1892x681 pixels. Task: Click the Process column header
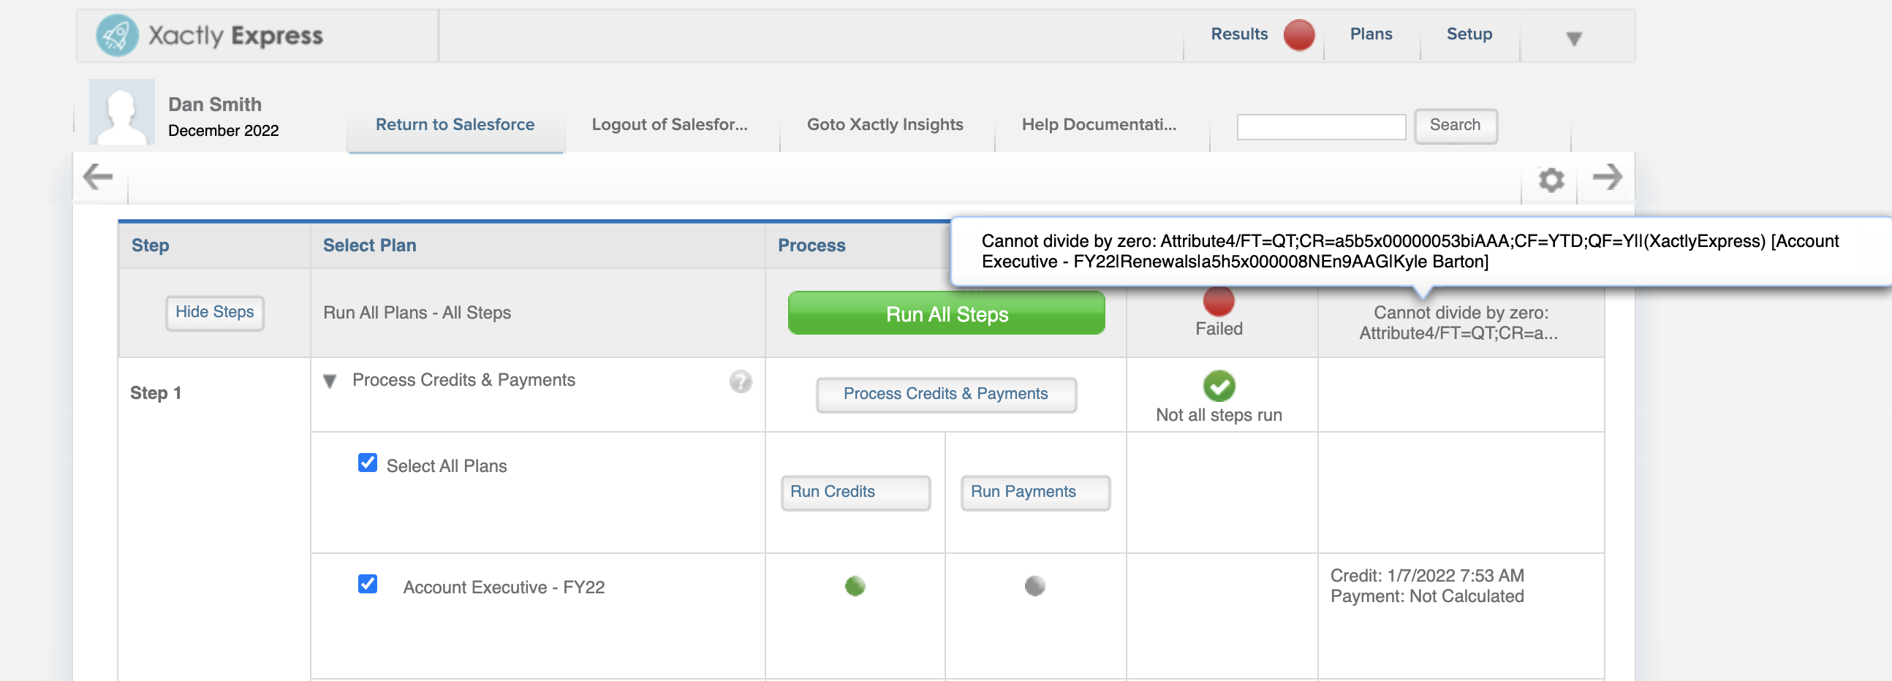pyautogui.click(x=811, y=246)
